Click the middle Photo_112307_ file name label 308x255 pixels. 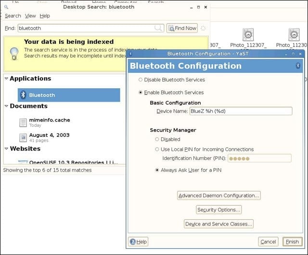(248, 45)
